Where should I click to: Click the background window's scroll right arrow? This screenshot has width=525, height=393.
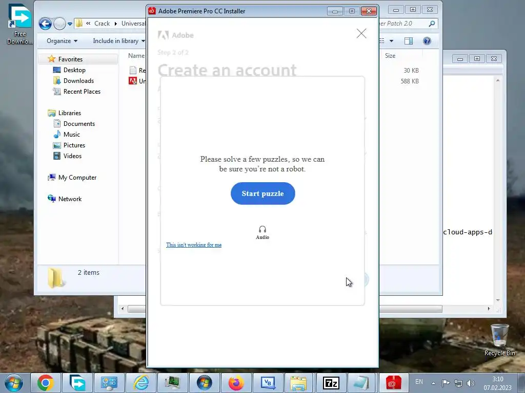point(489,309)
